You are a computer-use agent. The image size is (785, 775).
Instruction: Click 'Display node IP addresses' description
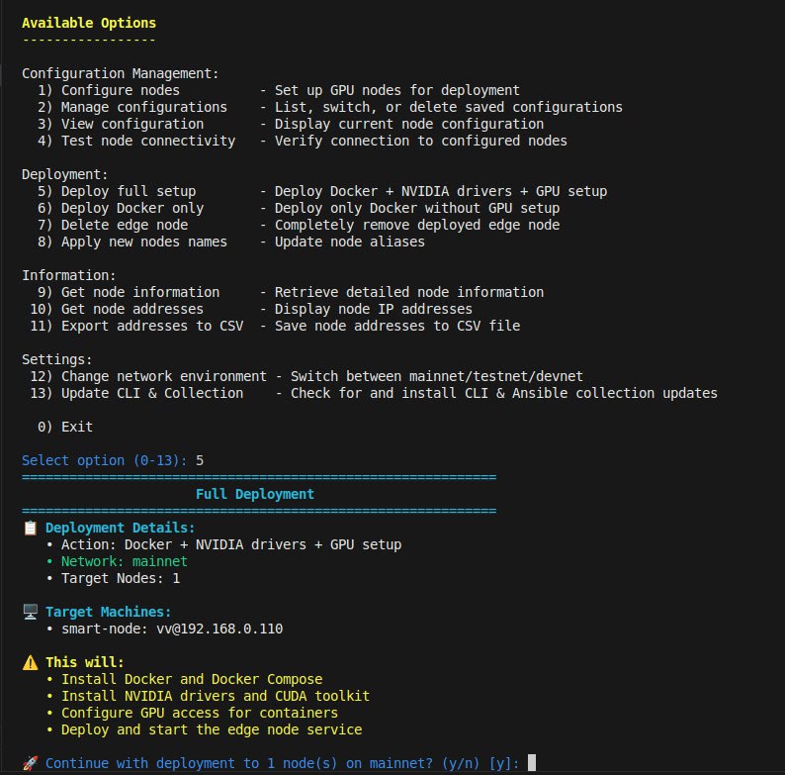[x=374, y=309]
